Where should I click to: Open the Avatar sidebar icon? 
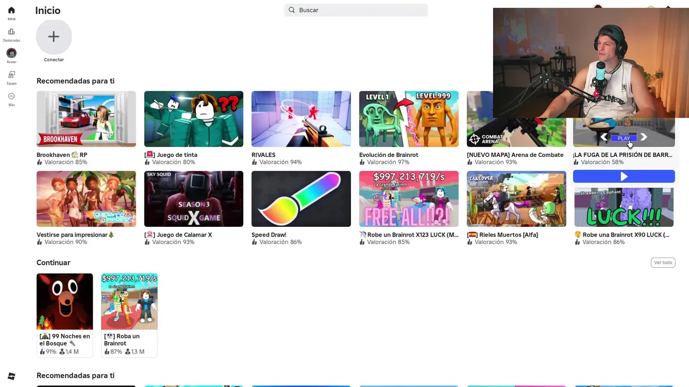click(11, 53)
